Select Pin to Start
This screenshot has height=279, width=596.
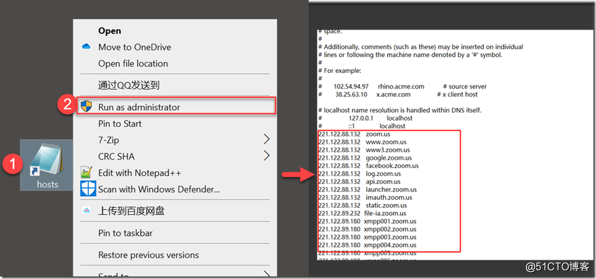pyautogui.click(x=120, y=124)
